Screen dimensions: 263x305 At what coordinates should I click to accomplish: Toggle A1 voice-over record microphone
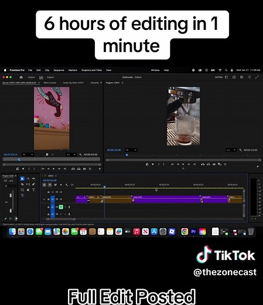coord(69,207)
